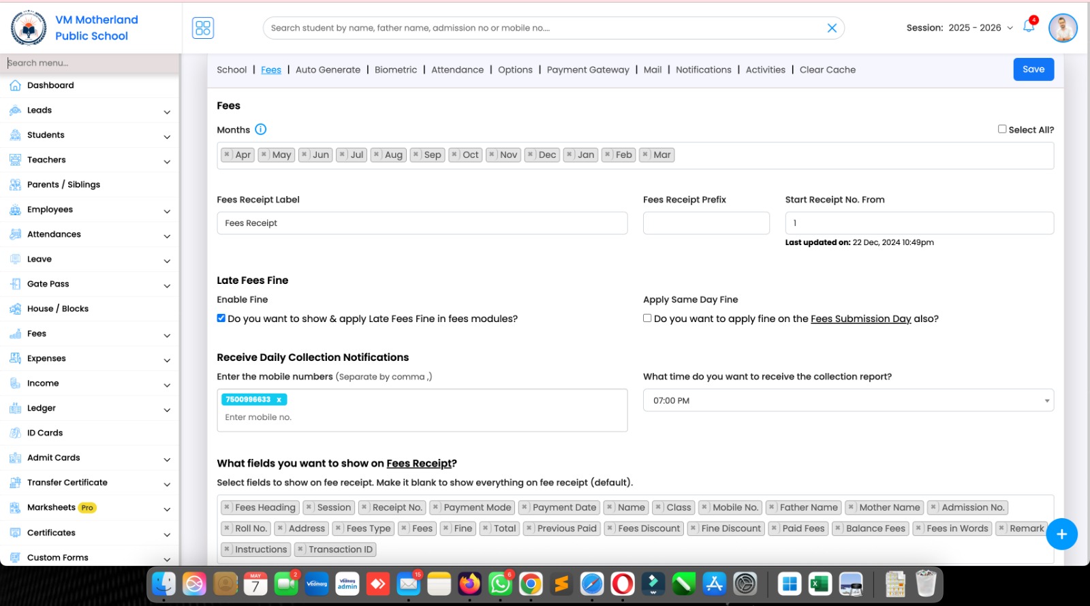Click the VM Motherland Public School logo
Screen dimensions: 1090x606
pyautogui.click(x=29, y=28)
